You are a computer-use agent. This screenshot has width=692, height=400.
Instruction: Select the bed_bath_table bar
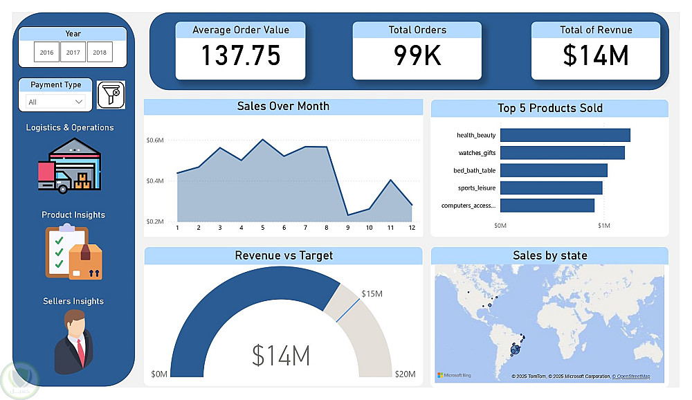(554, 170)
